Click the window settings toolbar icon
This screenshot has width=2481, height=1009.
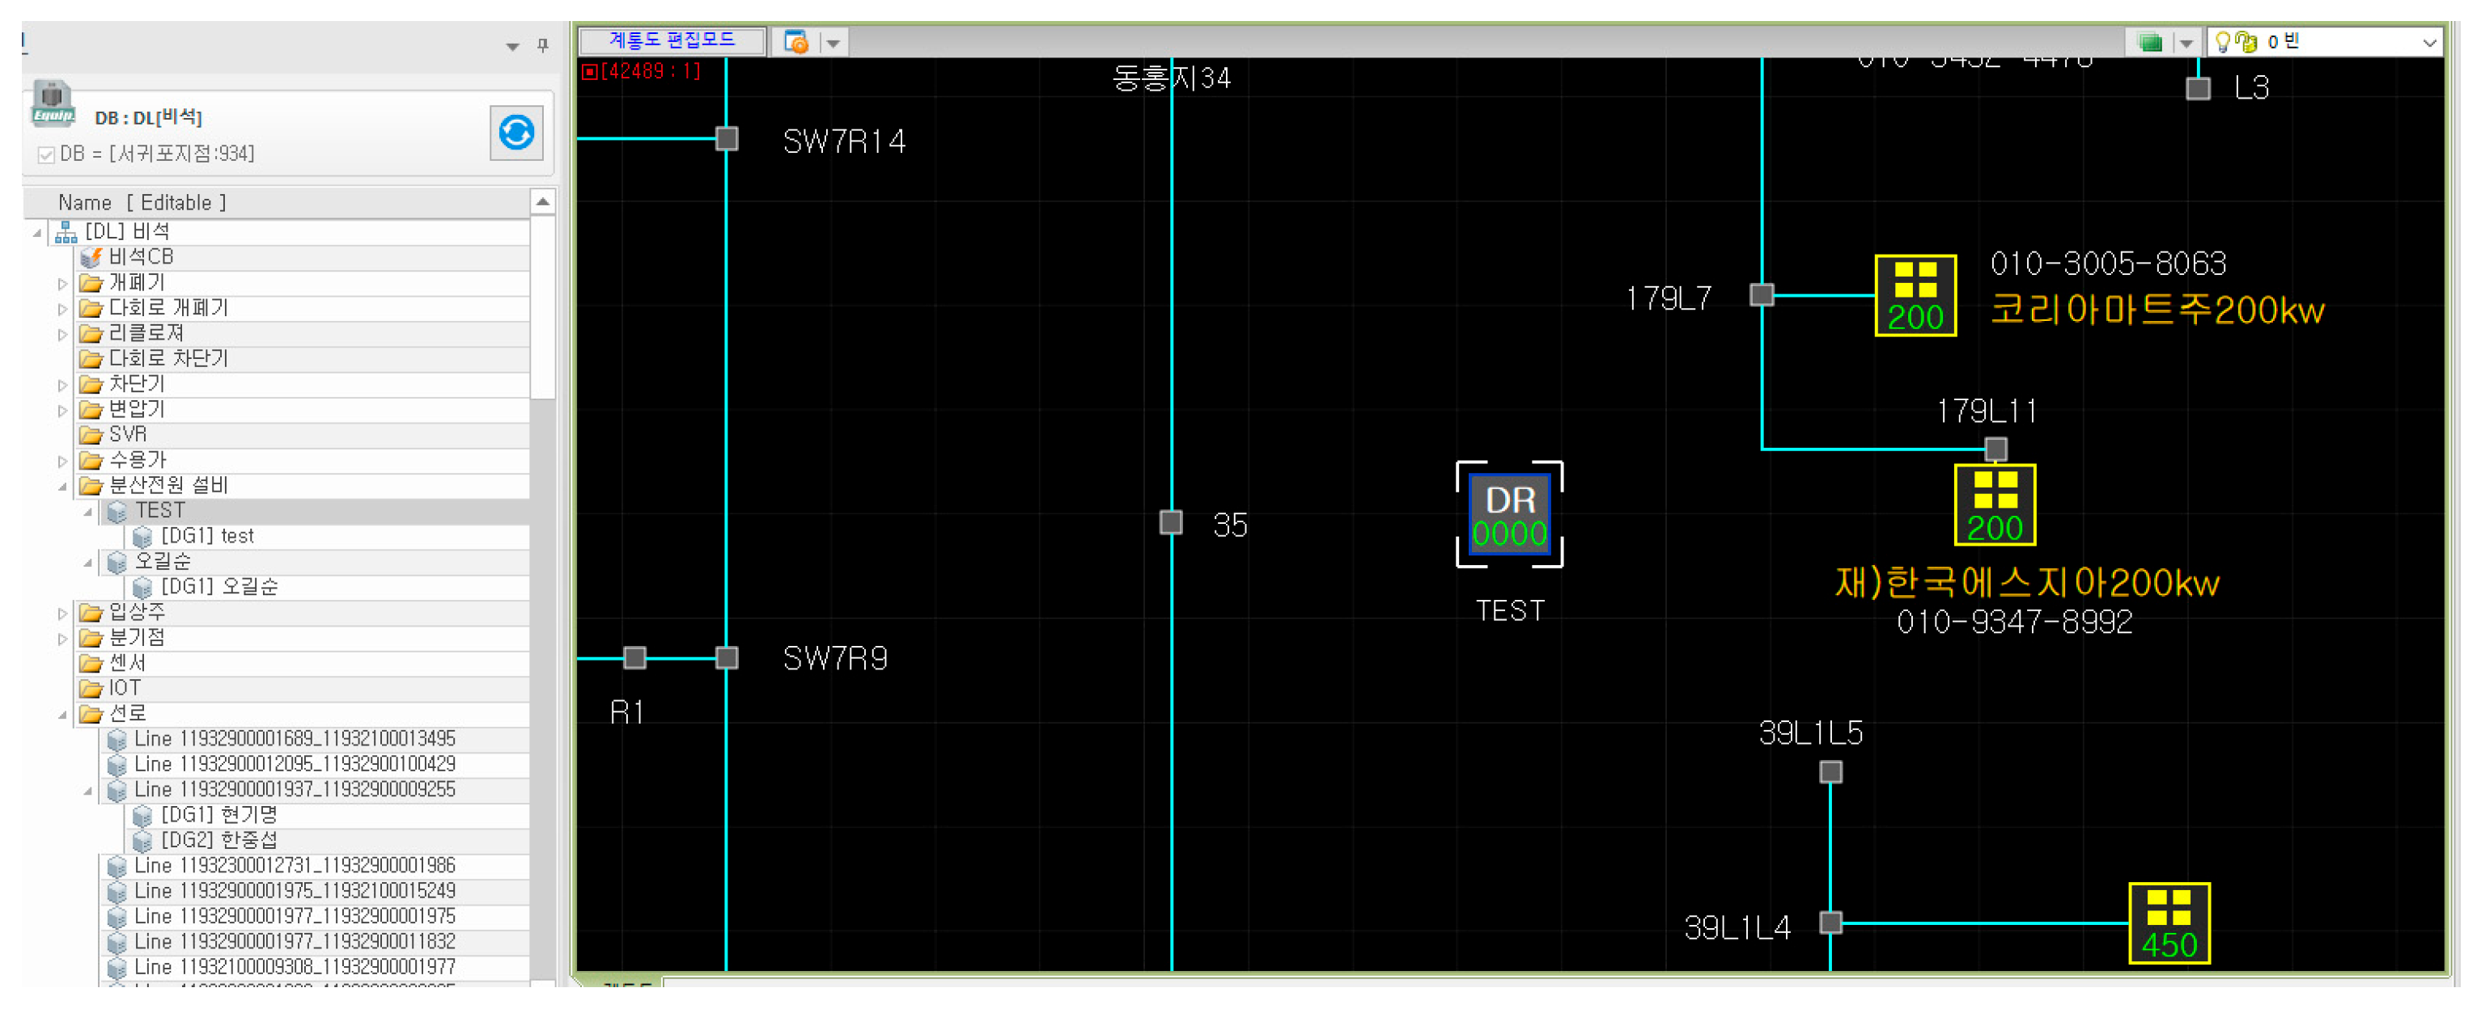(x=795, y=41)
